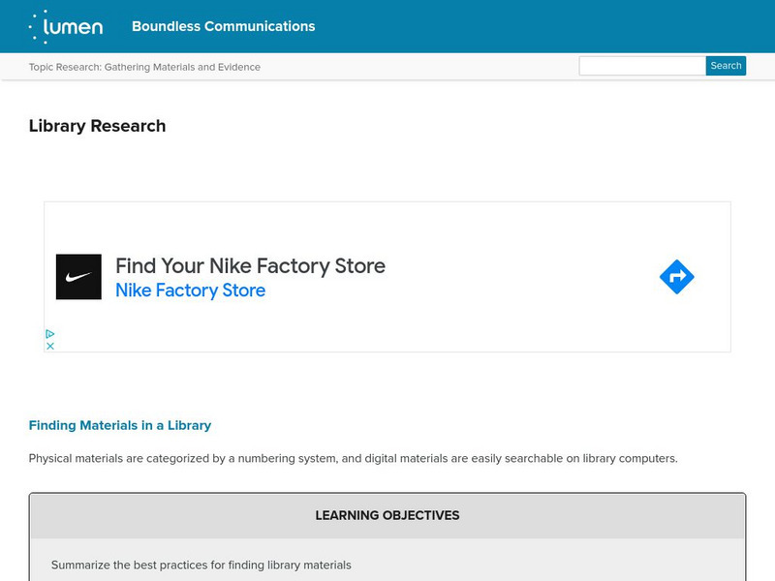Click inside the search input field

click(x=639, y=66)
